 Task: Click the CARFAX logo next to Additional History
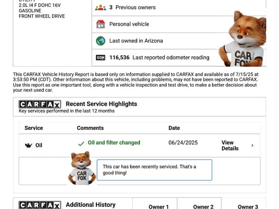[x=40, y=205]
